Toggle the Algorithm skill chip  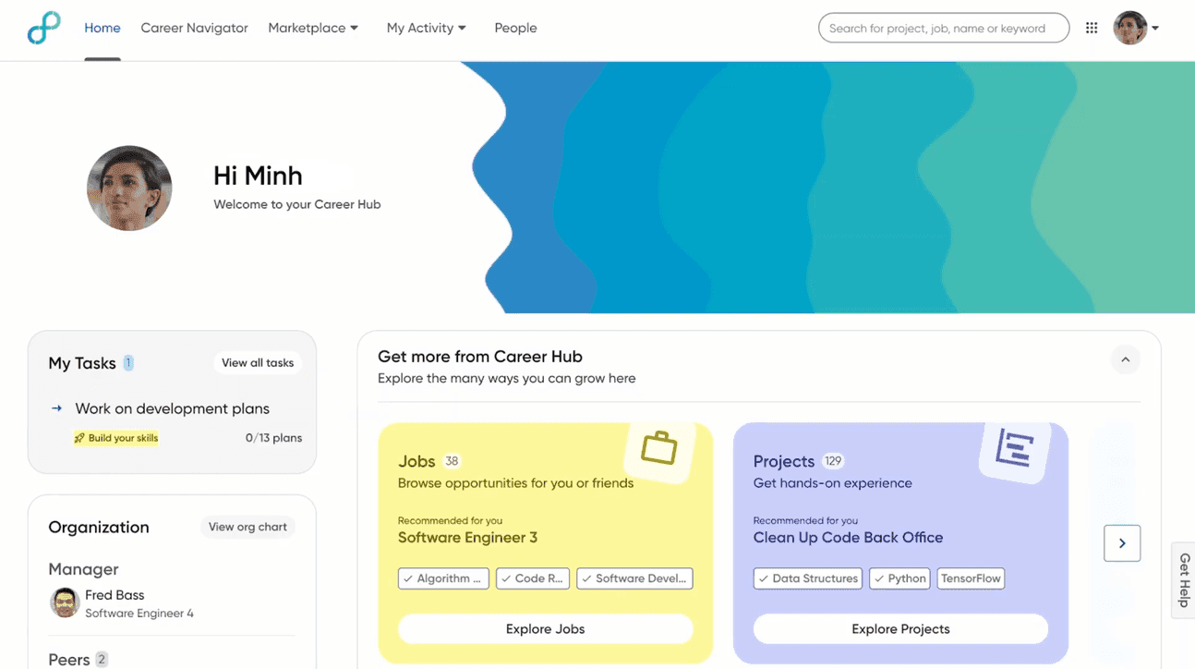pyautogui.click(x=443, y=578)
